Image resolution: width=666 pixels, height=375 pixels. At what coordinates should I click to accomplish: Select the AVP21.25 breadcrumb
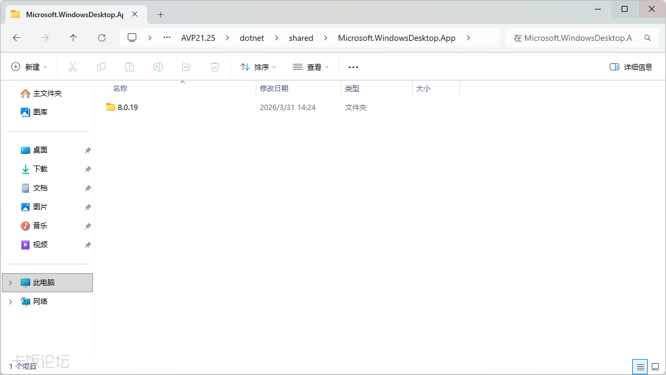click(x=198, y=38)
